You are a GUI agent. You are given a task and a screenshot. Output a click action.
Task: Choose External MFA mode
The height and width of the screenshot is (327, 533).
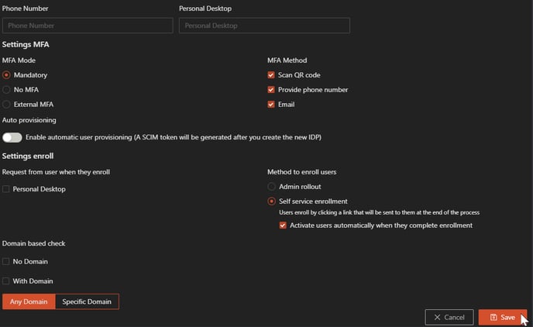click(7, 104)
